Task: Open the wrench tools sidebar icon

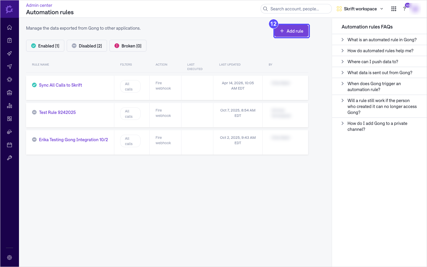Action: click(x=9, y=158)
